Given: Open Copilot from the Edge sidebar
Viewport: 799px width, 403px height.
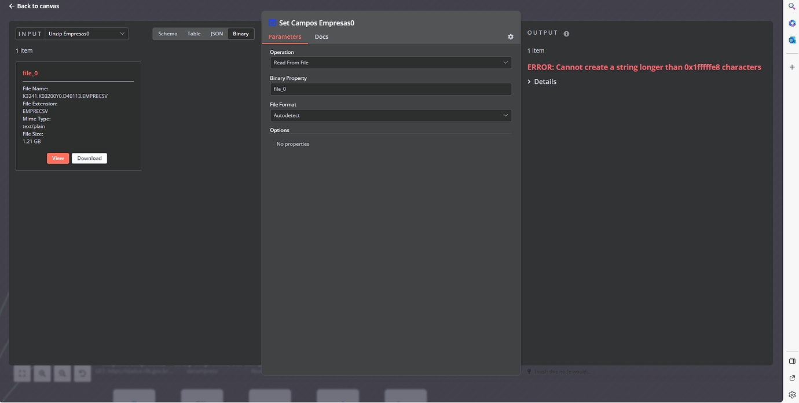Looking at the screenshot, I should tap(792, 23).
